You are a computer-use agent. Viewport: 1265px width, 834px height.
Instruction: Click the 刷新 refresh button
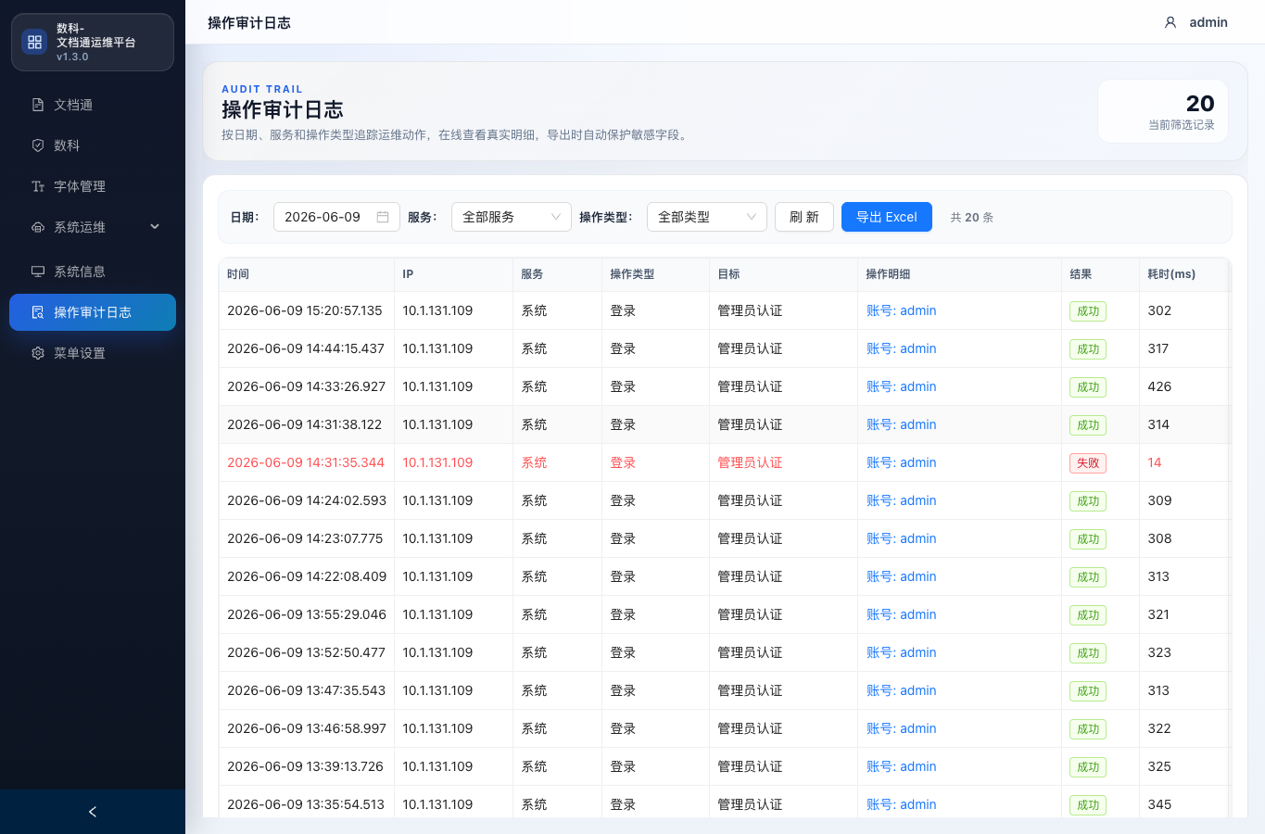[804, 217]
